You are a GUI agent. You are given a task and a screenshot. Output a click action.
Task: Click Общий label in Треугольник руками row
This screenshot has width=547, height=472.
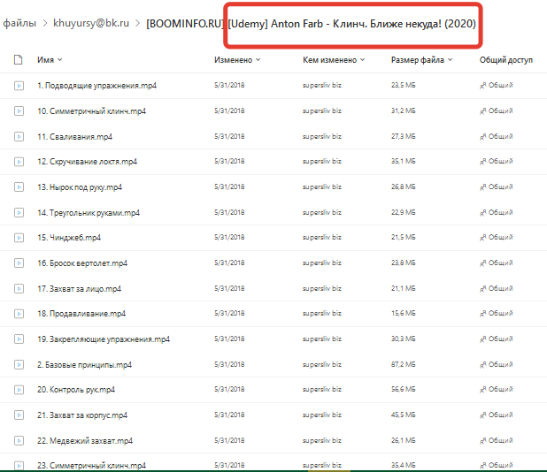[x=501, y=212]
